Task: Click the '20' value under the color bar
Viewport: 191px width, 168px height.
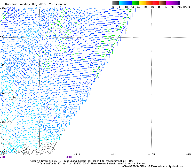Action: point(139,7)
